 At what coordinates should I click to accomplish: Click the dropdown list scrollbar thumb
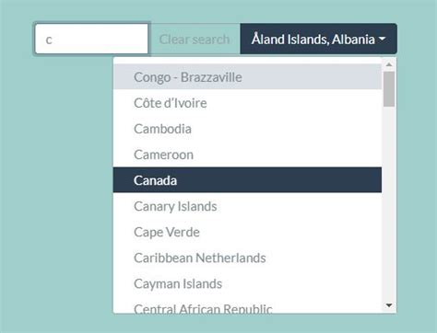tap(389, 89)
